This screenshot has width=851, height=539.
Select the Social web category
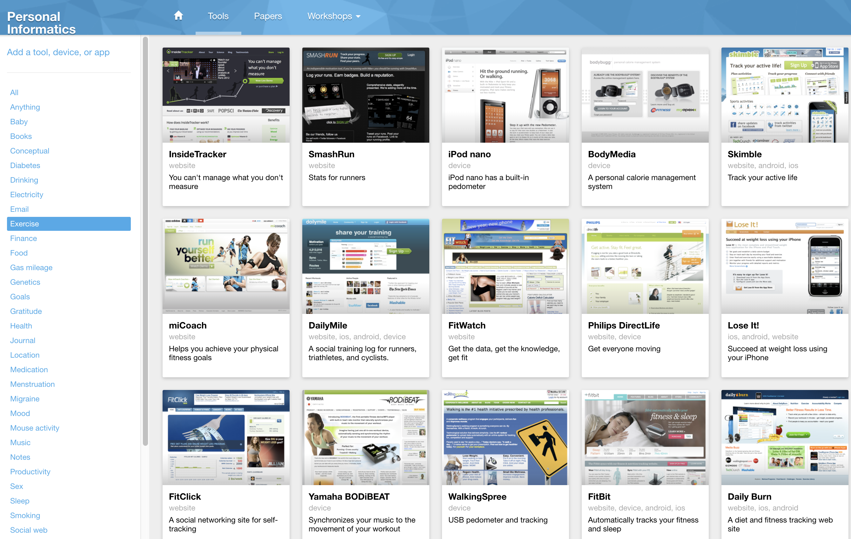[x=29, y=530]
